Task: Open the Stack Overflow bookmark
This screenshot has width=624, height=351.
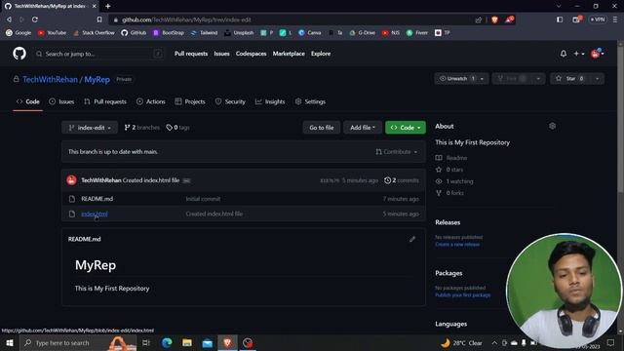Action: 94,32
